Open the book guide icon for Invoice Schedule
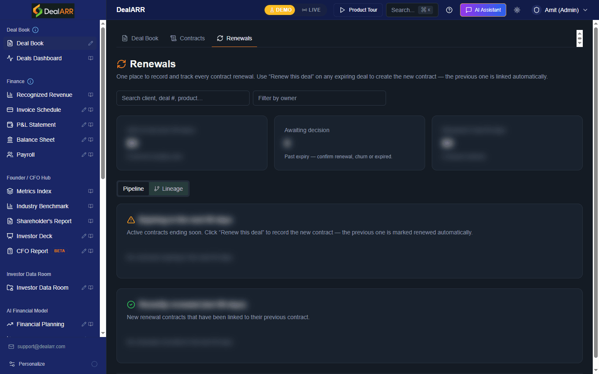Viewport: 599px width, 374px height. pyautogui.click(x=91, y=110)
